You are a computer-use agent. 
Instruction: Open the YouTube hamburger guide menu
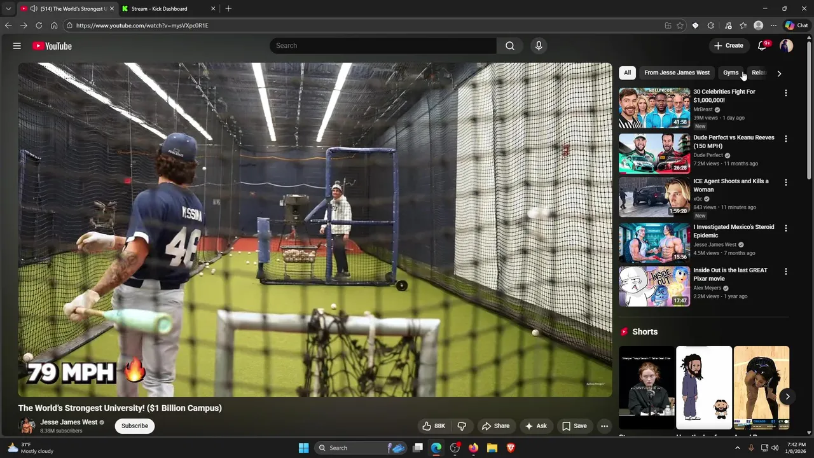(x=17, y=46)
